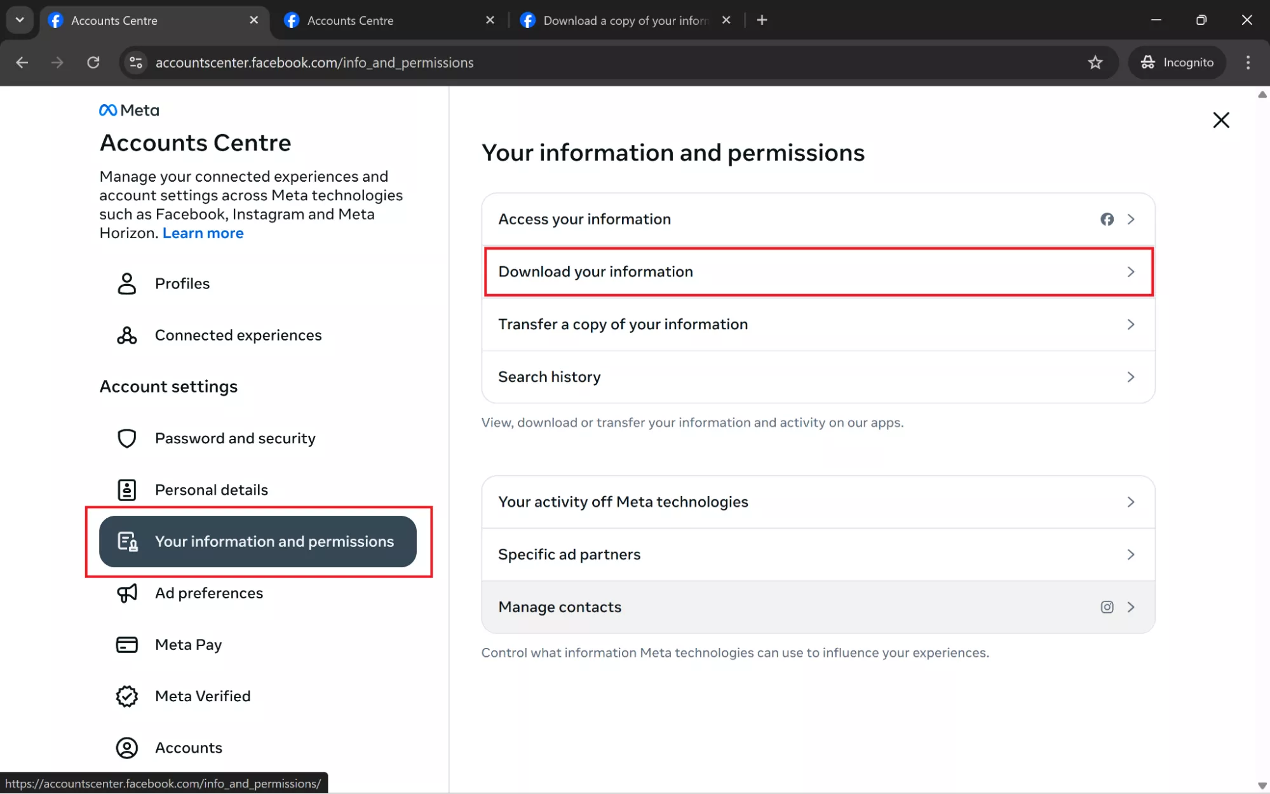Open Specific ad partners chevron
Viewport: 1270px width, 794px height.
1130,555
